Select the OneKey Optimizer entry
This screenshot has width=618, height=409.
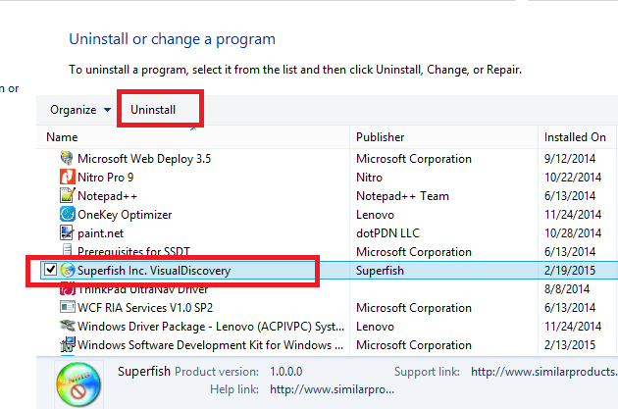125,215
